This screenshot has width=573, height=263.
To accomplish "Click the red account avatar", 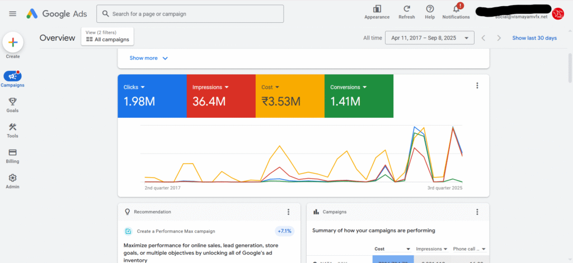I will click(558, 14).
